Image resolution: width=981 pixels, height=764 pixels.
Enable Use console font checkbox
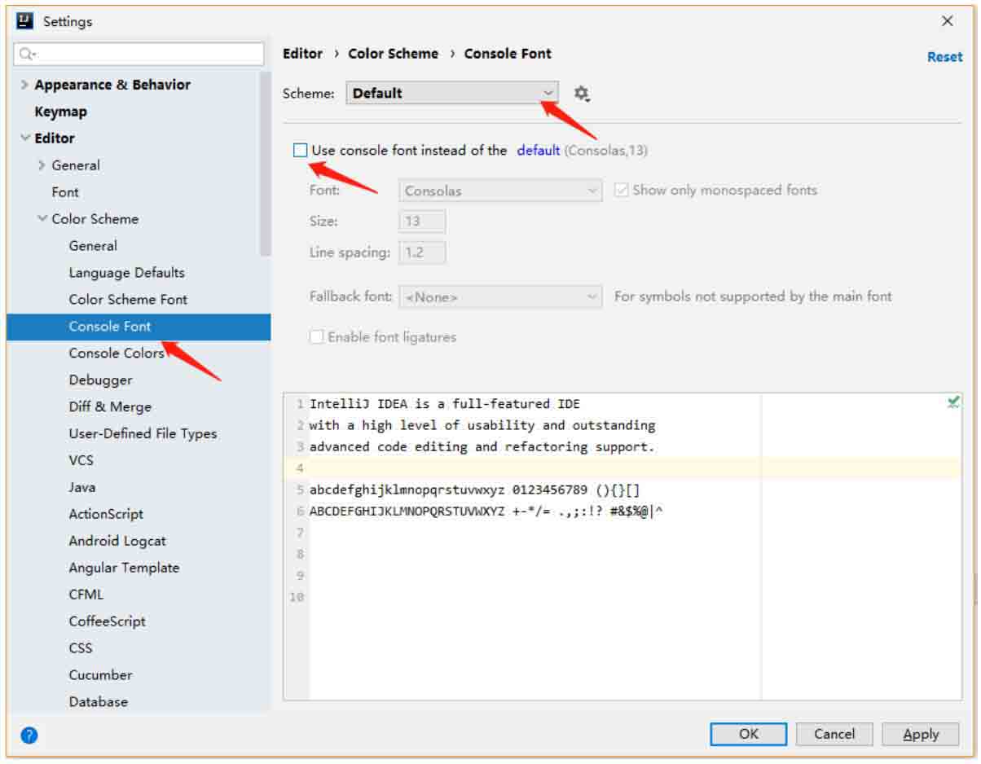(x=301, y=150)
